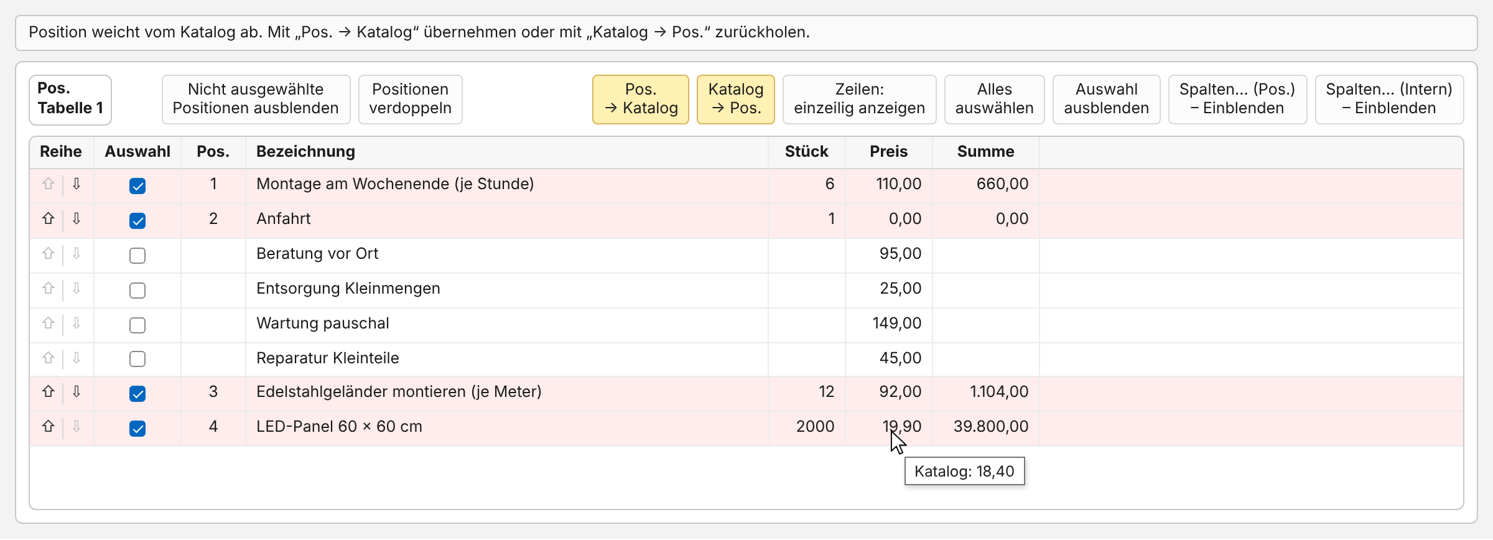Uncheck Montage am Wochenende selection
1493x540 pixels.
click(137, 186)
